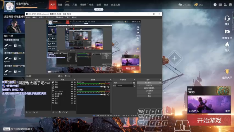This screenshot has width=234, height=132.
Task: Open game settings gear at top right
Action: (230, 5)
